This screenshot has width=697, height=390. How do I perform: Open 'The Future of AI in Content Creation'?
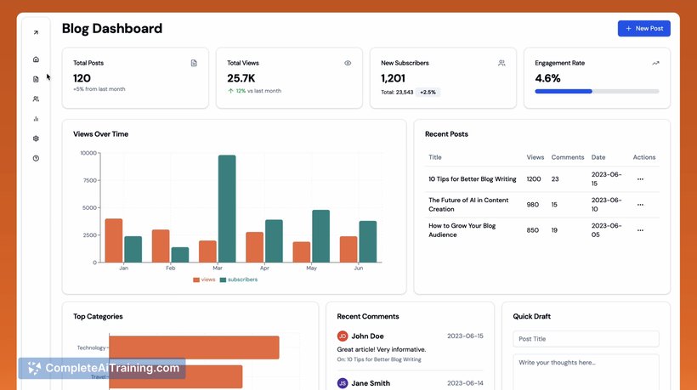pyautogui.click(x=468, y=205)
